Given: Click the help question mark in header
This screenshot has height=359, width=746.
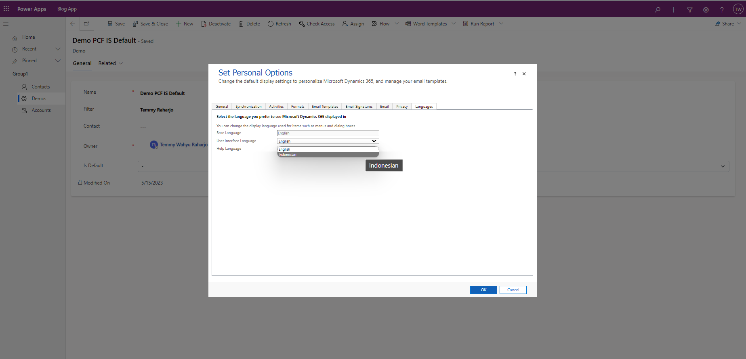Looking at the screenshot, I should pos(722,10).
